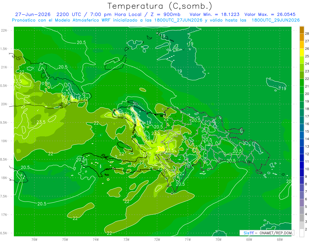Click the '12' value on color scale
Image resolution: width=314 pixels, height=243 pixels.
coord(307,154)
